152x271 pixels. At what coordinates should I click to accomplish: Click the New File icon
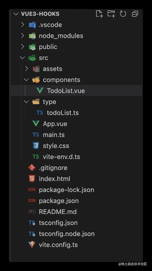pyautogui.click(x=99, y=14)
